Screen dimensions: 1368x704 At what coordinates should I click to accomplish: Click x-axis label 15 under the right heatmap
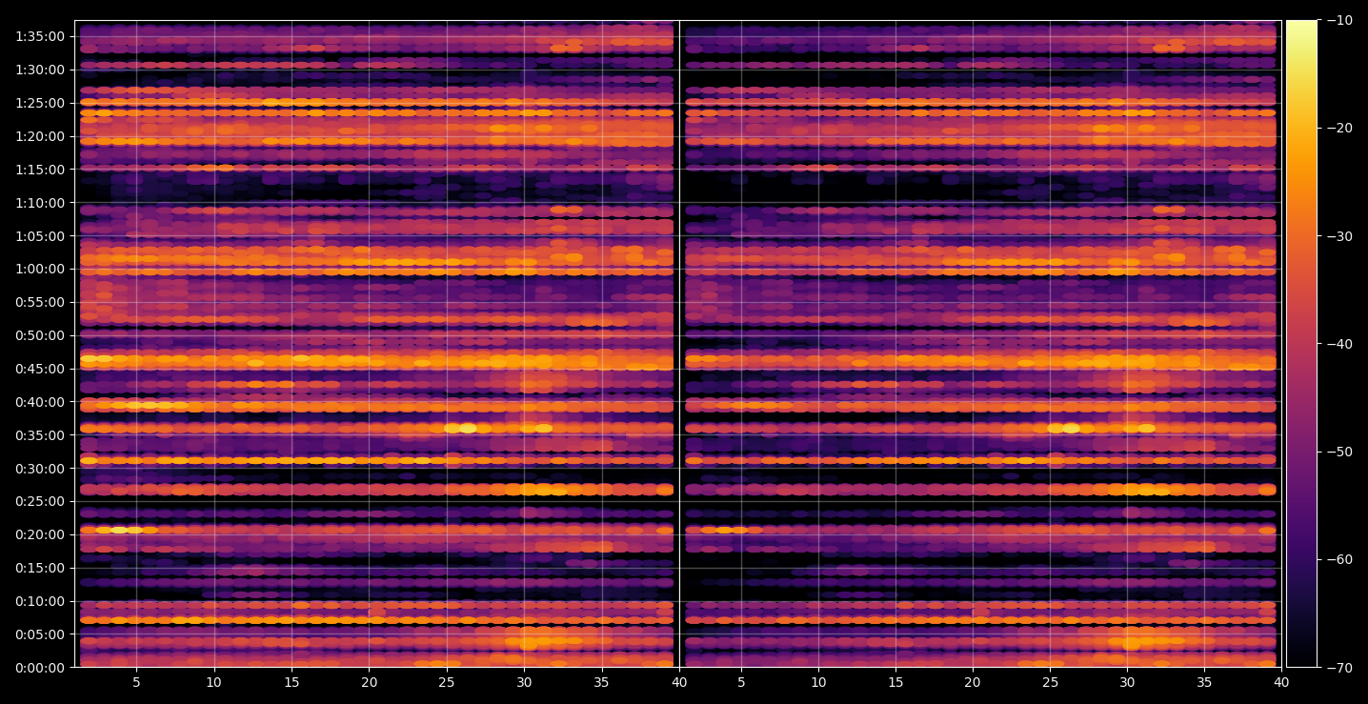(895, 682)
